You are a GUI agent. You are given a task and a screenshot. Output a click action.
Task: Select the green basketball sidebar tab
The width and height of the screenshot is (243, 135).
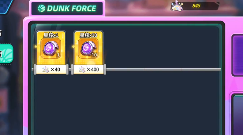pyautogui.click(x=6, y=54)
